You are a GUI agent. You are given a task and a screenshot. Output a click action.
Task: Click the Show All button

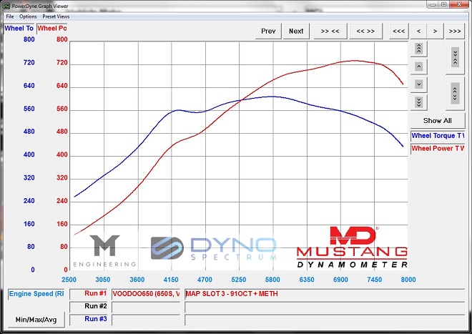pyautogui.click(x=437, y=120)
